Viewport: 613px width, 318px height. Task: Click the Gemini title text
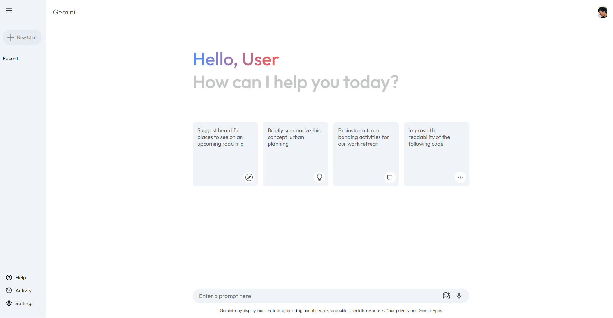[x=64, y=12]
